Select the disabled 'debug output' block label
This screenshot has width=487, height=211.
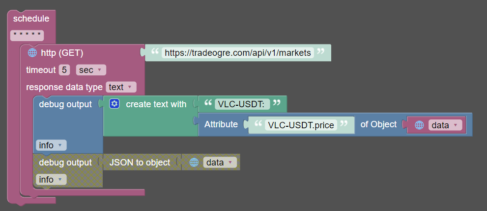pos(65,162)
